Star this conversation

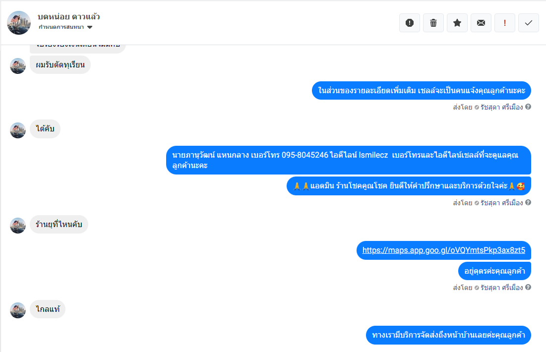(x=457, y=23)
